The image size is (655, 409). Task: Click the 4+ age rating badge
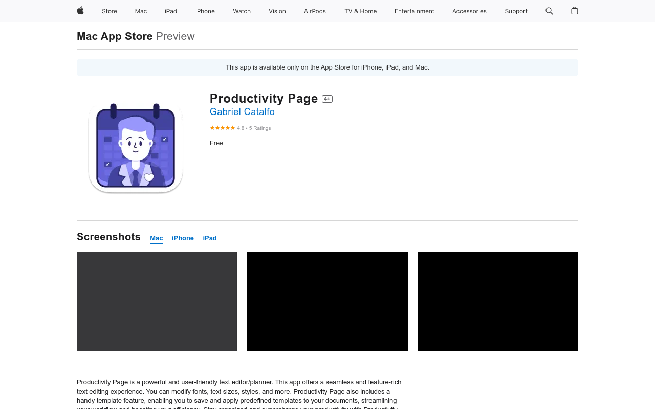coord(327,99)
